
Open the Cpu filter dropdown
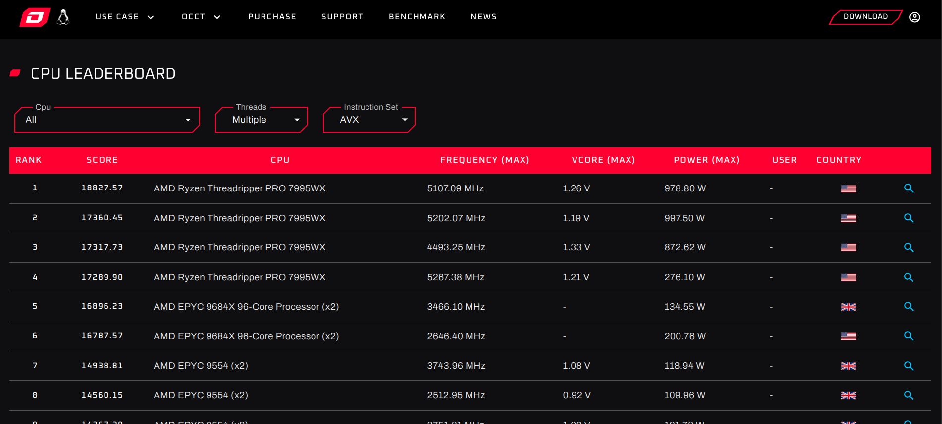click(107, 120)
